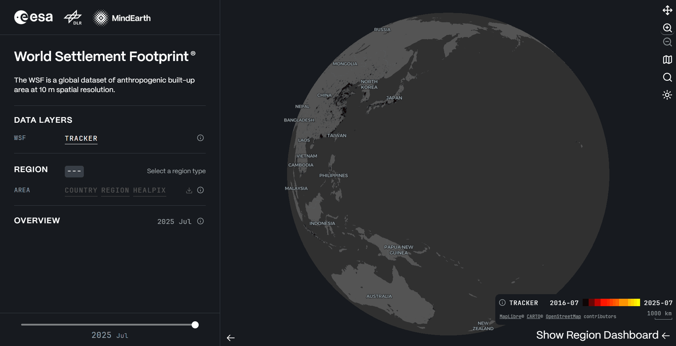Click the MindEarth logo
Viewport: 676px width, 346px height.
click(x=122, y=18)
